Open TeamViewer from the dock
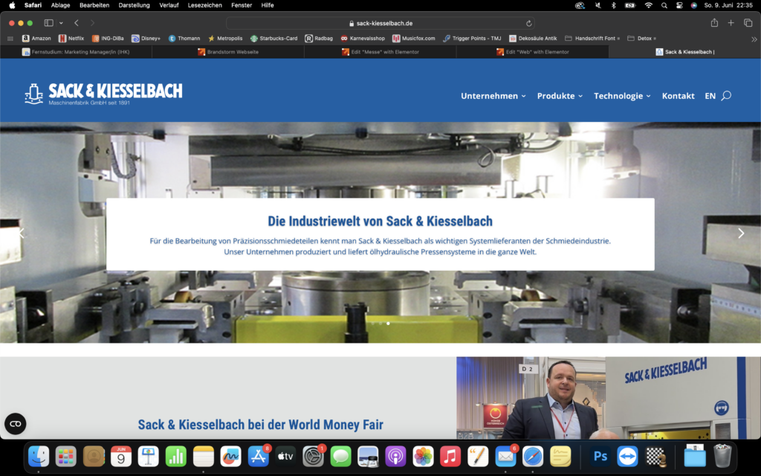 point(627,457)
